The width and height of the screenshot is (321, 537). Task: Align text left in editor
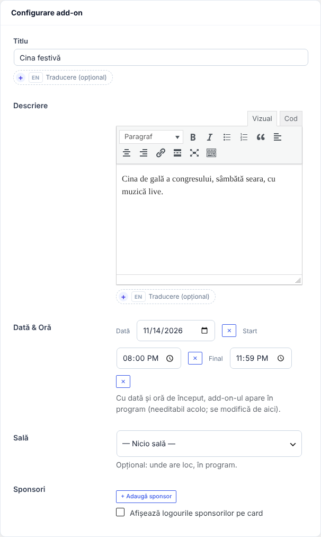point(278,137)
